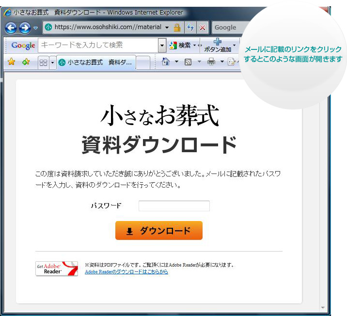Open the ボタン追加 dropdown arrow

pyautogui.click(x=235, y=45)
